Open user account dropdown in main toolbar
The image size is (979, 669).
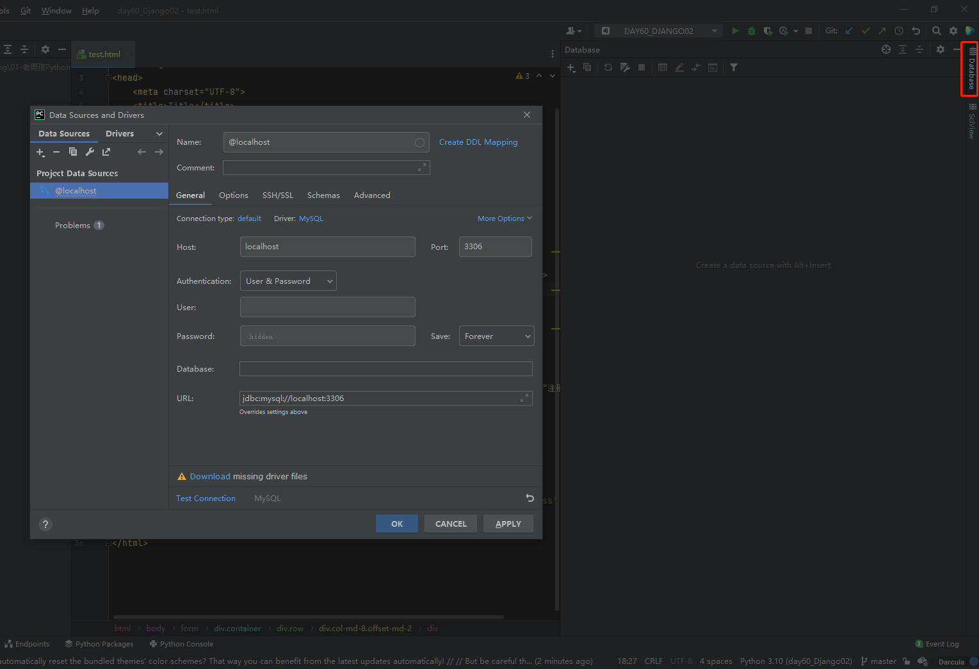point(574,31)
